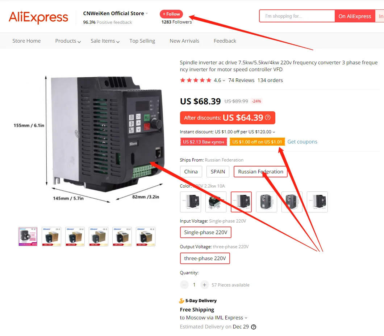Viewport: 384px width, 336px height.
Task: Decrease quantity with the minus button
Action: pyautogui.click(x=184, y=285)
